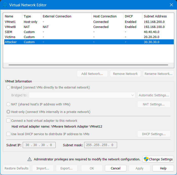This screenshot has height=175, width=177.
Task: Select the Bridged radio button
Action: click(9, 87)
